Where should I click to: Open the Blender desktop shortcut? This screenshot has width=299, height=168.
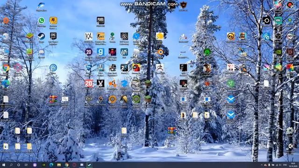click(160, 52)
